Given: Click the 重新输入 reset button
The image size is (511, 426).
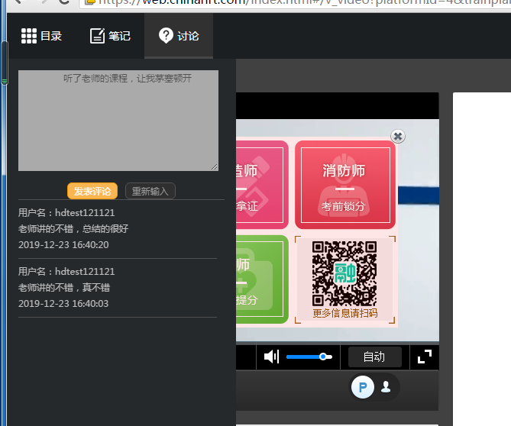Looking at the screenshot, I should tap(150, 191).
